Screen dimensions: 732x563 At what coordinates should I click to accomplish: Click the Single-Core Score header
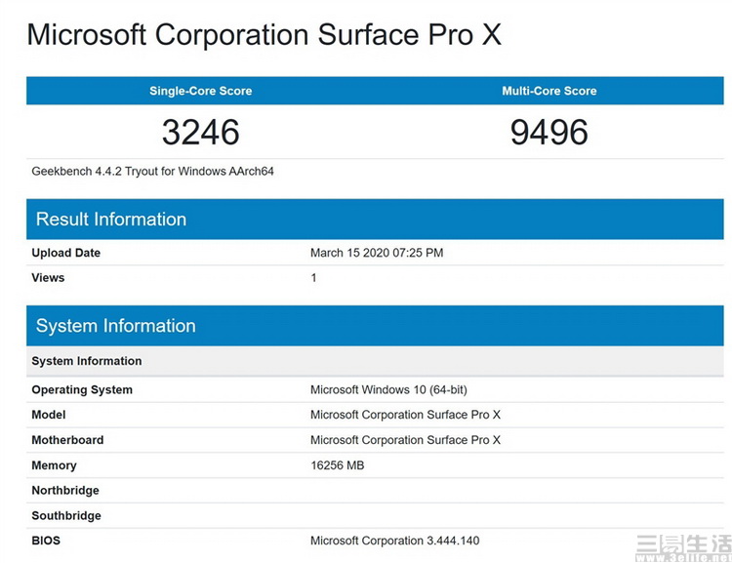click(x=201, y=91)
